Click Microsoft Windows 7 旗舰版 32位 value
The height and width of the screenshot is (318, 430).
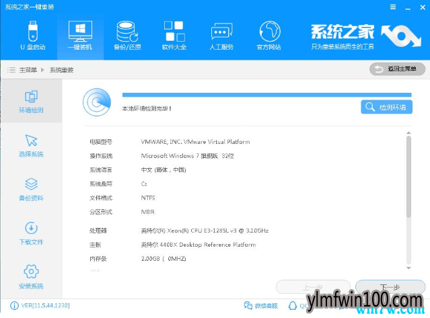point(188,156)
